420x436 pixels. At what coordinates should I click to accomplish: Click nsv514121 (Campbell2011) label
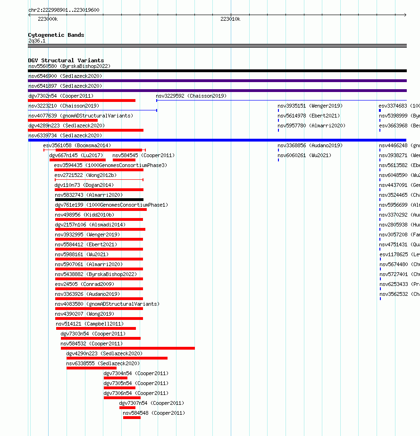click(x=90, y=324)
